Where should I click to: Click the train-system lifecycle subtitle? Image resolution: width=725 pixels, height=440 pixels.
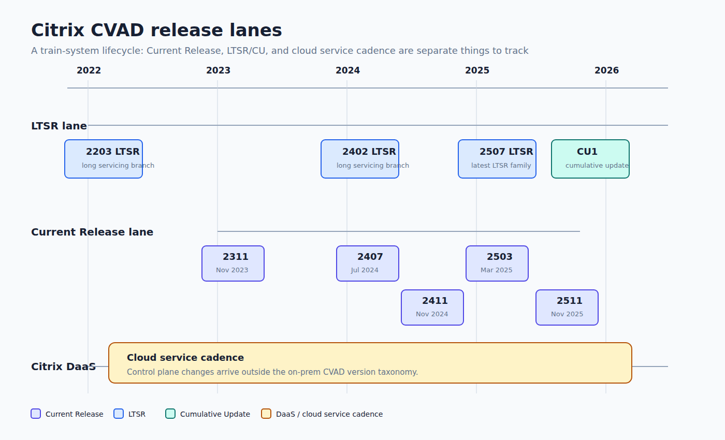(280, 51)
